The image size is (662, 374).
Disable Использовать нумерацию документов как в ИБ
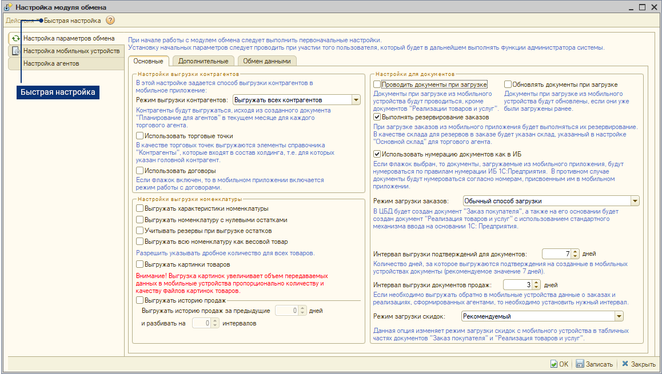(x=377, y=154)
